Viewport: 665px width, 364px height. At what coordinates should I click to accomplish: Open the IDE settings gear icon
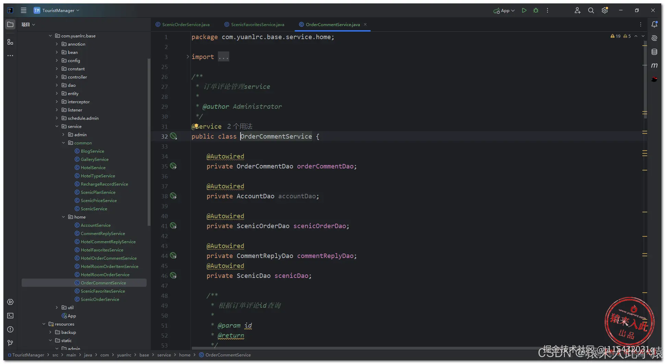point(605,11)
